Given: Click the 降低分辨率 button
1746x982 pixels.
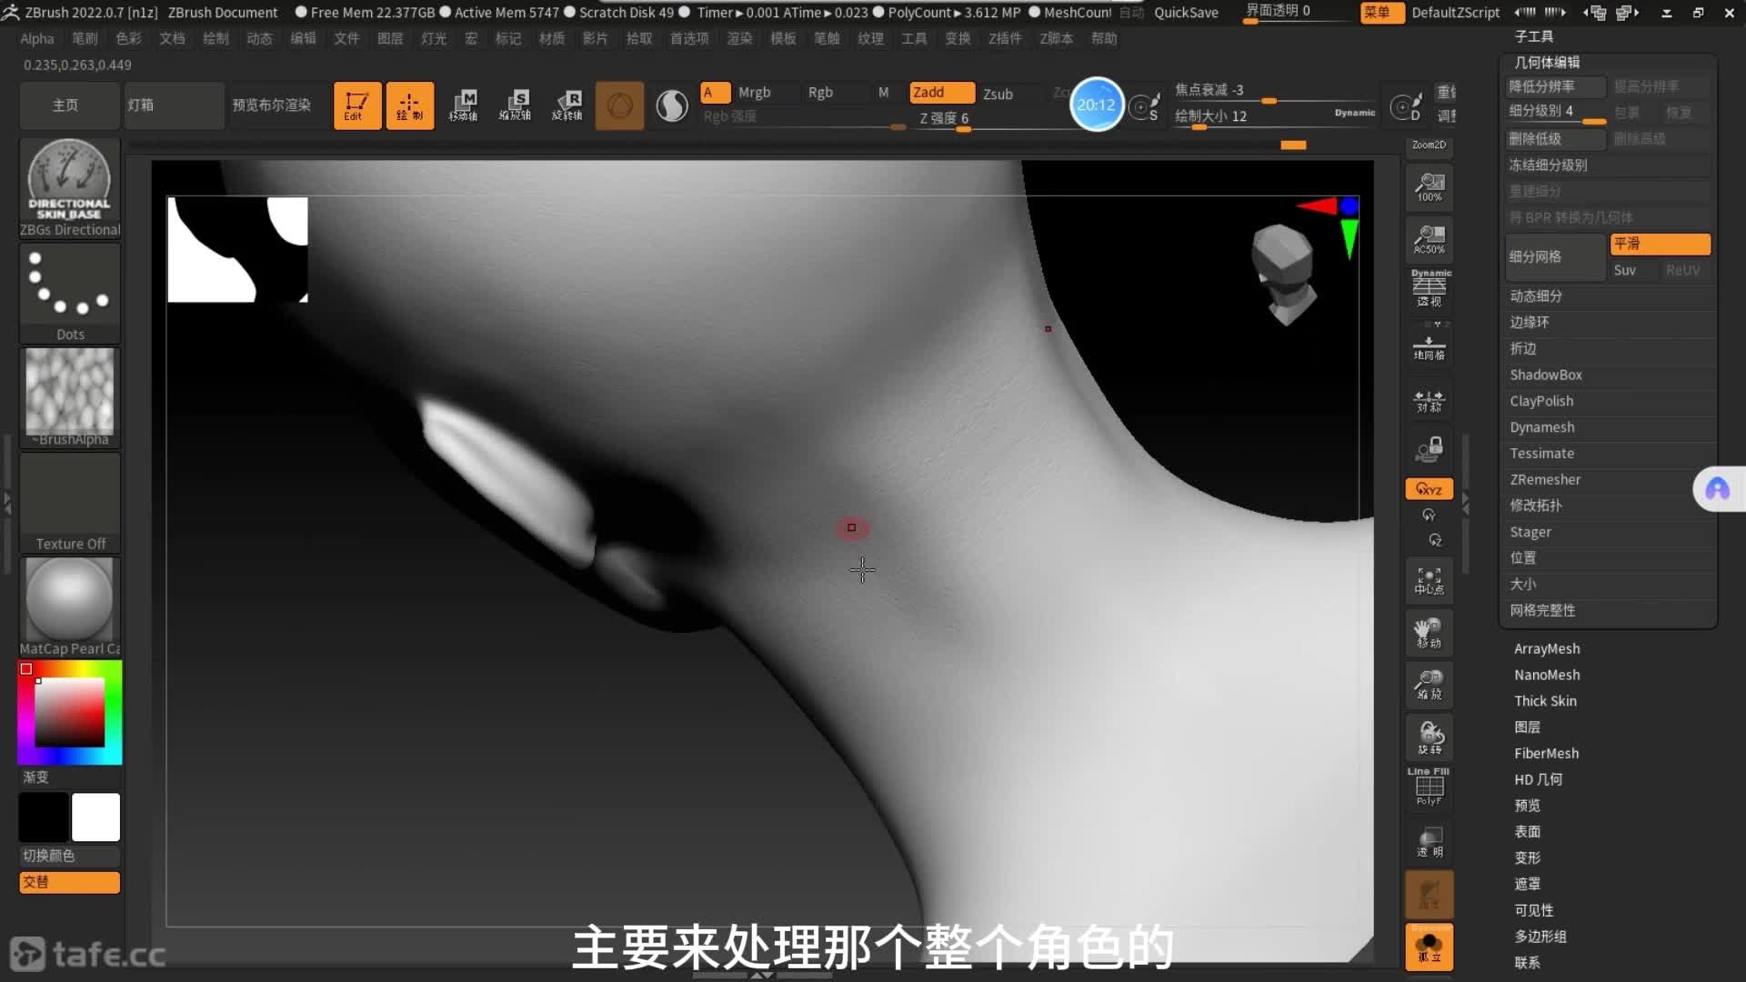Looking at the screenshot, I should pyautogui.click(x=1554, y=86).
